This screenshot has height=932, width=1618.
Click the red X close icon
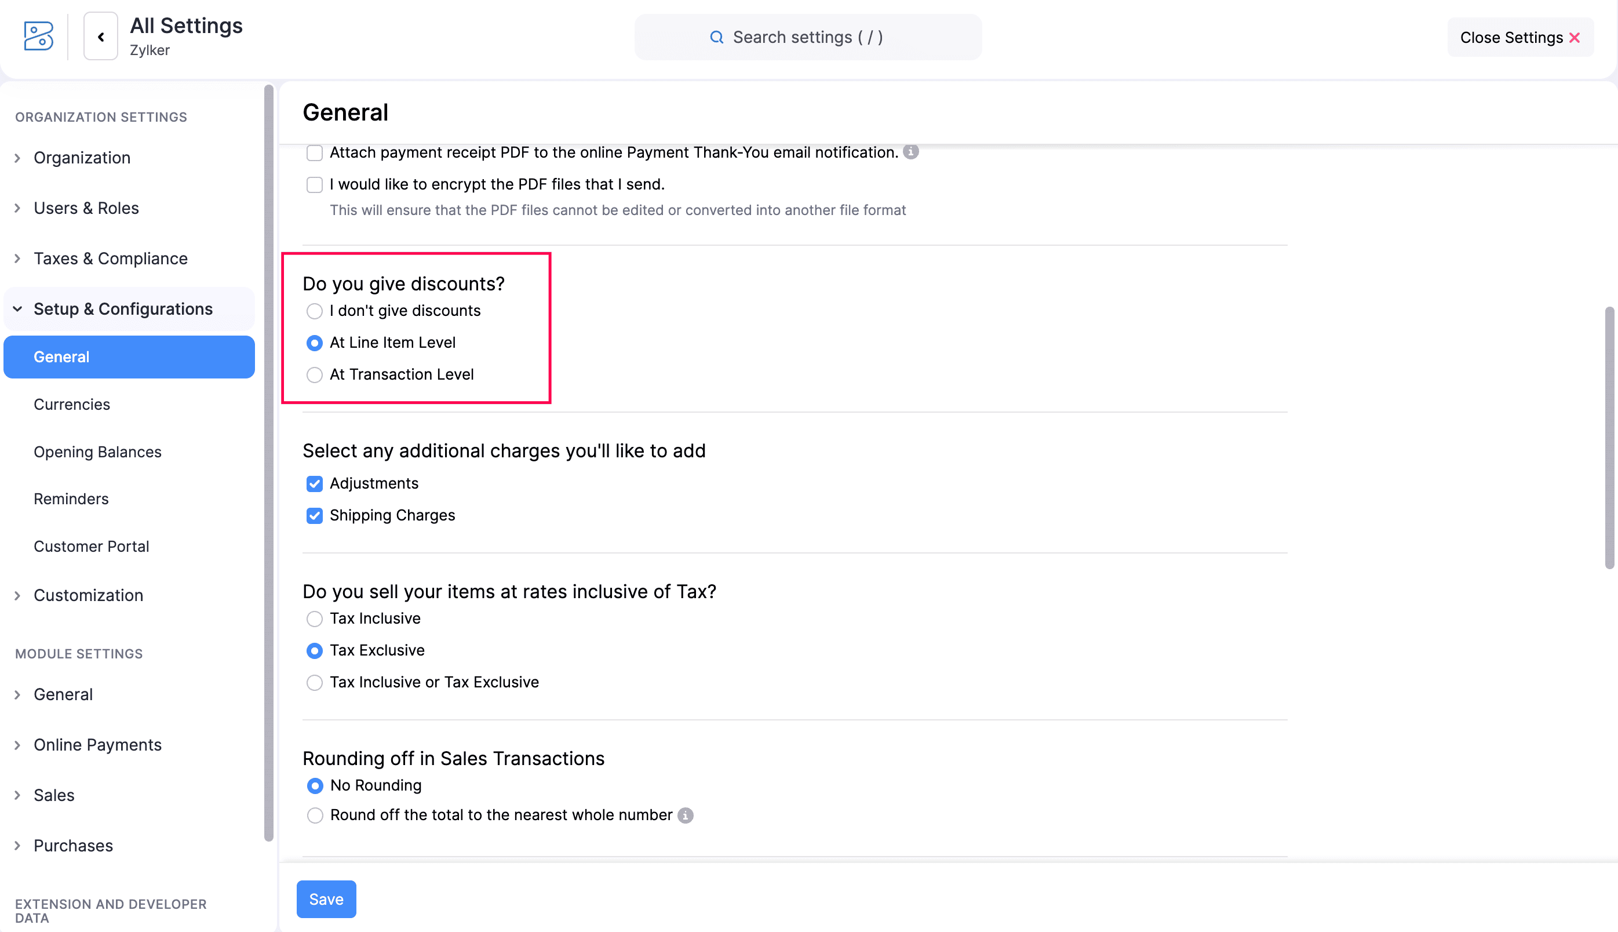(x=1575, y=38)
